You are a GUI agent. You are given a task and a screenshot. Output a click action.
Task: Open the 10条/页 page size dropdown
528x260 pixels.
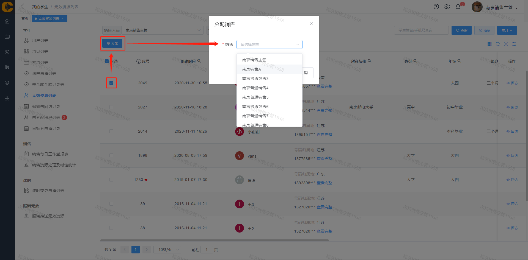click(167, 250)
